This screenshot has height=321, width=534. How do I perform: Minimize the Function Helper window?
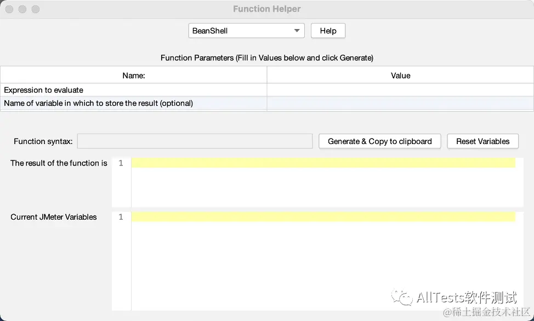22,9
